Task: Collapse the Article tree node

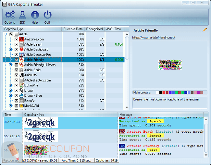Action: click(x=5, y=34)
